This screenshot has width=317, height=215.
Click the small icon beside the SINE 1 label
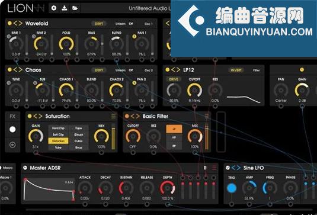pyautogui.click(x=8, y=36)
